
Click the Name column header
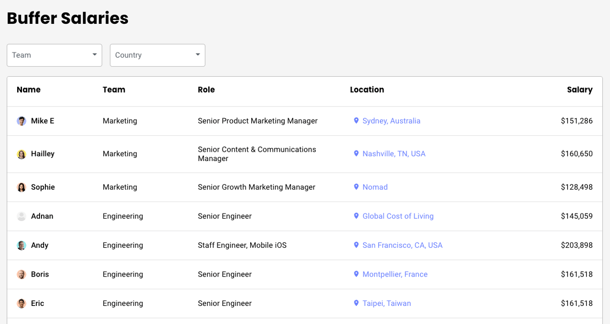tap(28, 90)
